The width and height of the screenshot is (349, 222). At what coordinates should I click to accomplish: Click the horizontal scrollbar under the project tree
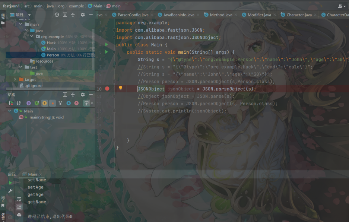pos(42,89)
